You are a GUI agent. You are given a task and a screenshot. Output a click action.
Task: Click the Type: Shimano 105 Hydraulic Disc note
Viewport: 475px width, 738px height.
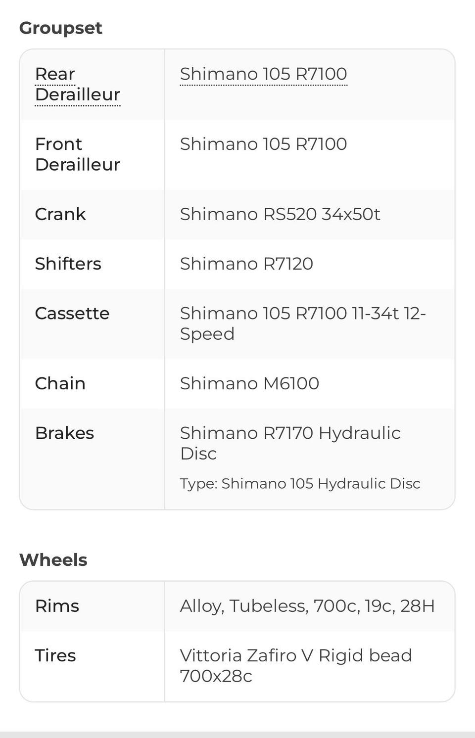click(300, 483)
